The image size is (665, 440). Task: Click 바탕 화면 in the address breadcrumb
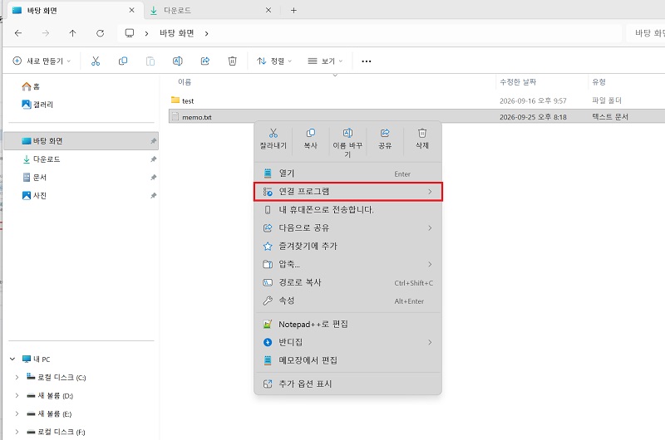tap(176, 33)
